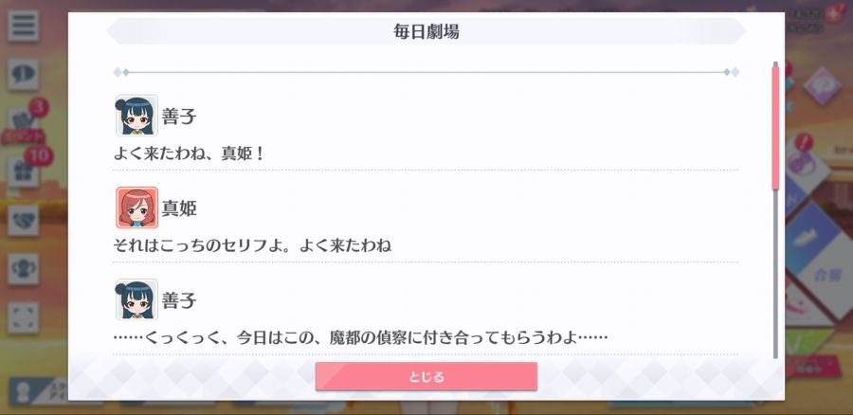Tap first 善子 avatar thumbnail

(x=136, y=116)
